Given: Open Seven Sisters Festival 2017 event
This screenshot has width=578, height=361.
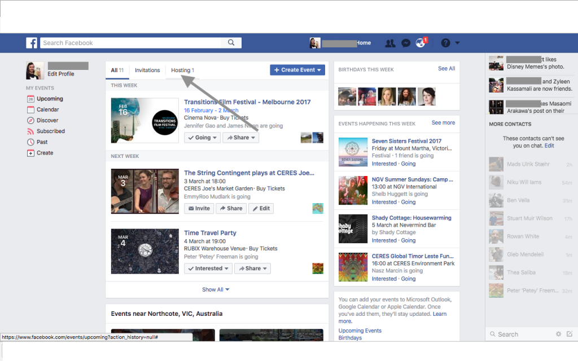Looking at the screenshot, I should click(x=406, y=141).
